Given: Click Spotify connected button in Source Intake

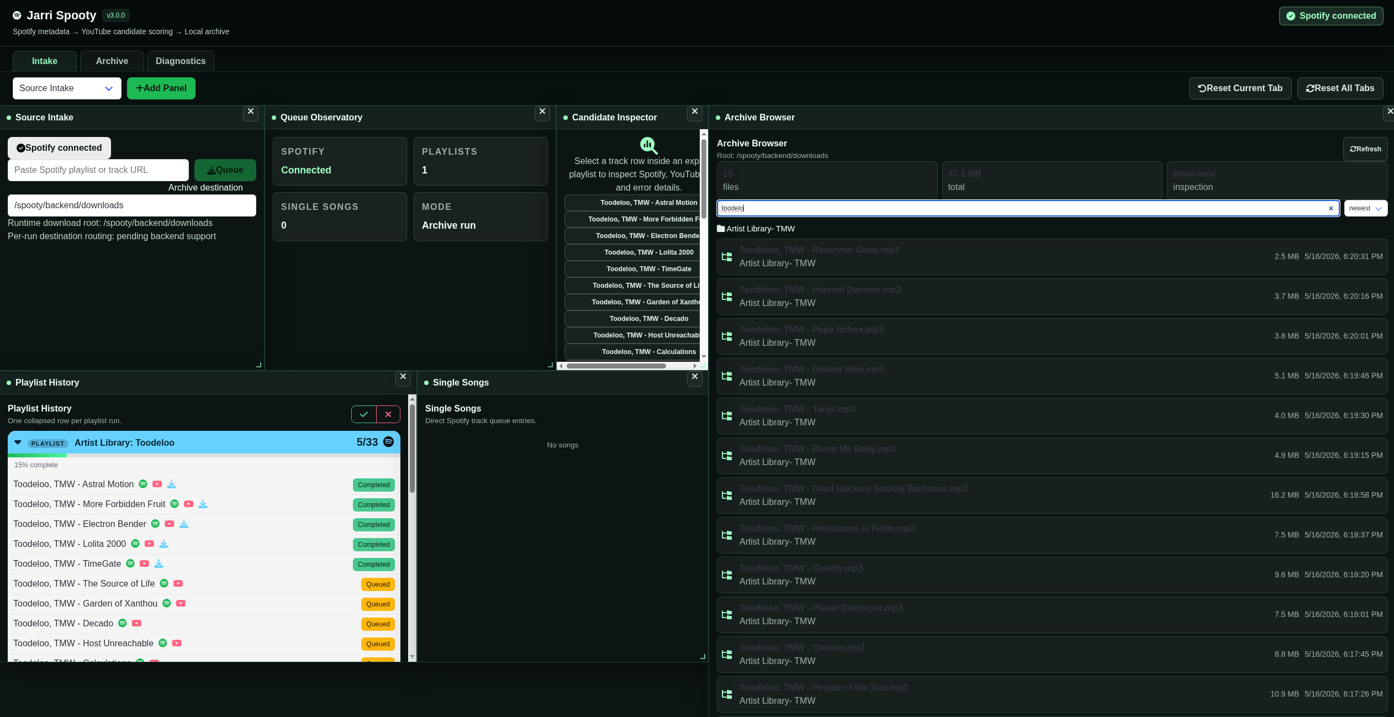Looking at the screenshot, I should coord(59,148).
